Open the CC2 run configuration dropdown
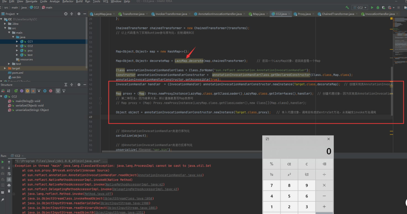Screen dimensions: 407x214 click(x=360, y=7)
